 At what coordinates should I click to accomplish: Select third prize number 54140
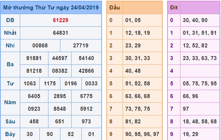[x=86, y=58]
